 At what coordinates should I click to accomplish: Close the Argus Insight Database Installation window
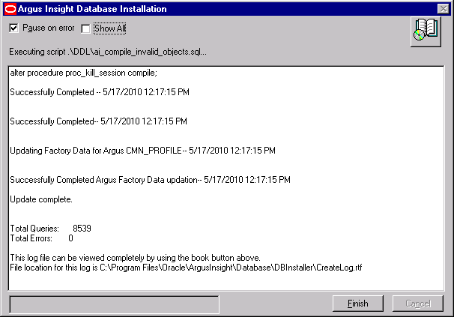(x=444, y=9)
